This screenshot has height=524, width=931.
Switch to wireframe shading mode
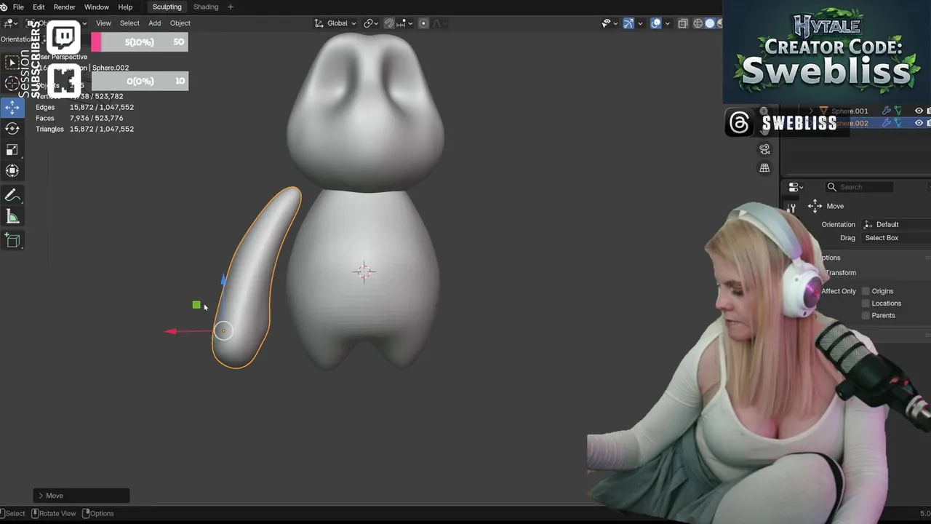[x=698, y=23]
